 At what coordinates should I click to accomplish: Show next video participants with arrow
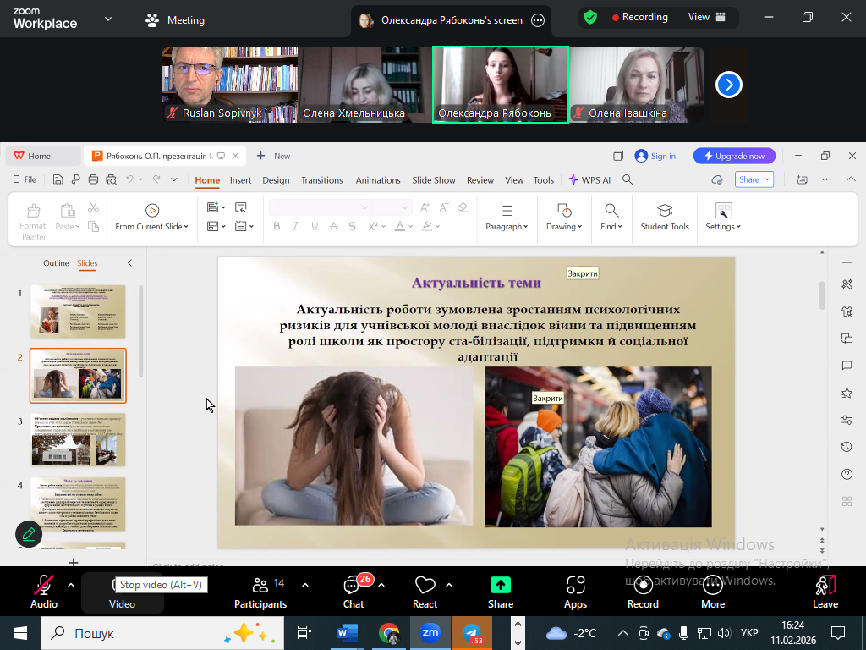[729, 85]
